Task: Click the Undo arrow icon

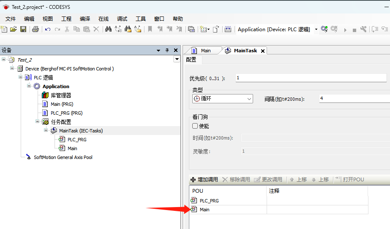Action: [x=48, y=29]
